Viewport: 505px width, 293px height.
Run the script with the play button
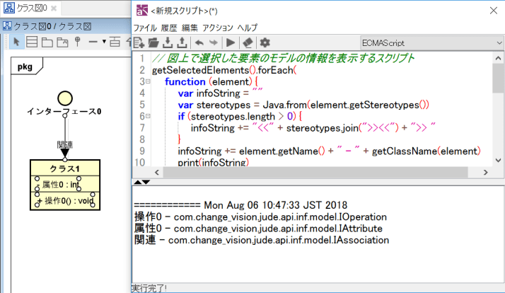pos(231,43)
